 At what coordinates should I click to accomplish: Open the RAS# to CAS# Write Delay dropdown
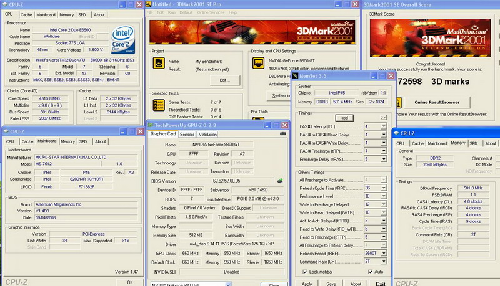click(x=384, y=143)
